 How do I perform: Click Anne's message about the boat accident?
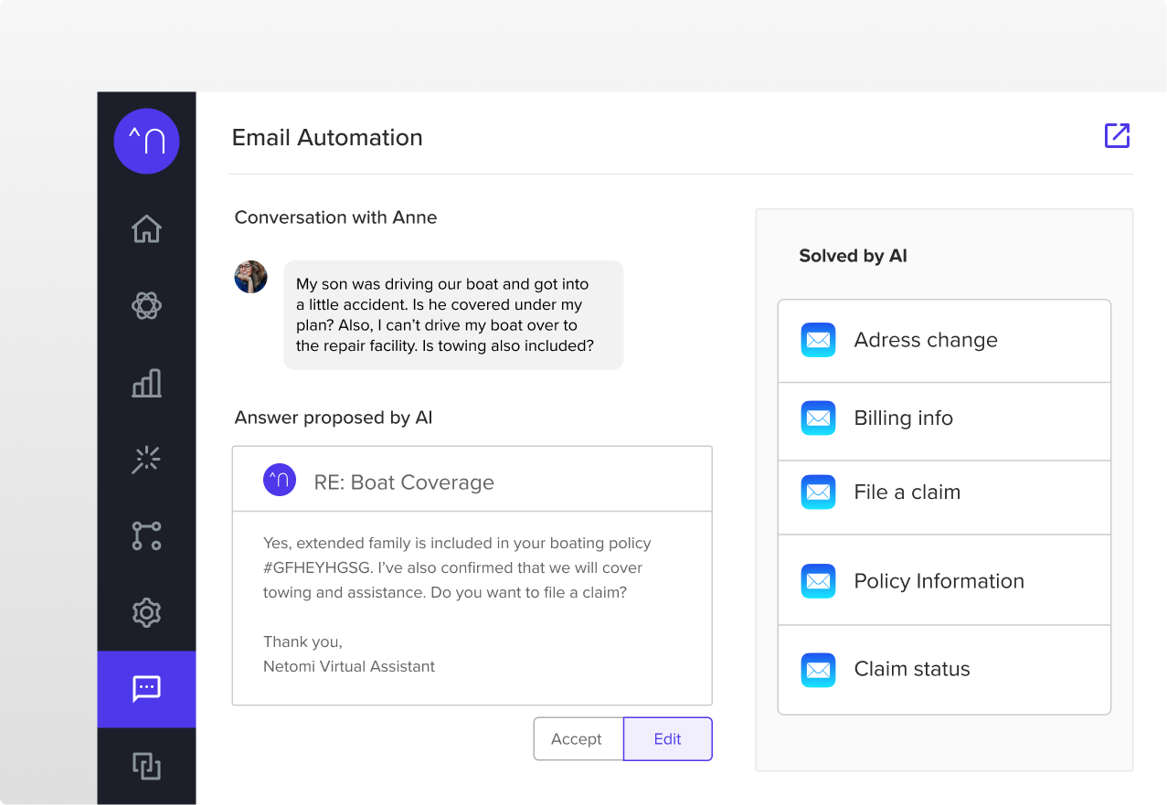click(453, 315)
